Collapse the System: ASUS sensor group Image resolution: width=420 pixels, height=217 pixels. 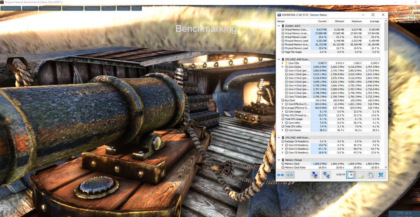[x=279, y=26]
